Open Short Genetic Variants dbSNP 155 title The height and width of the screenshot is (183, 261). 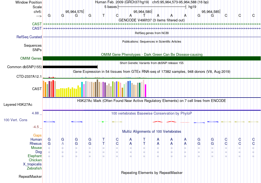[x=152, y=63]
